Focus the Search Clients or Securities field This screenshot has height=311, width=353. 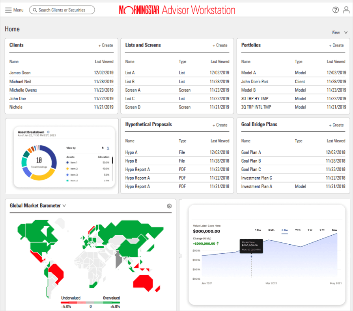coord(62,10)
